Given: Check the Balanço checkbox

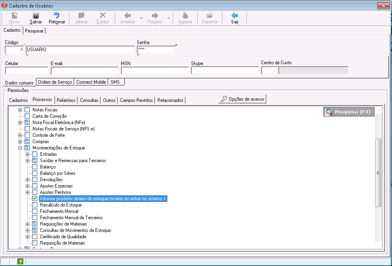Looking at the screenshot, I should pyautogui.click(x=35, y=167).
